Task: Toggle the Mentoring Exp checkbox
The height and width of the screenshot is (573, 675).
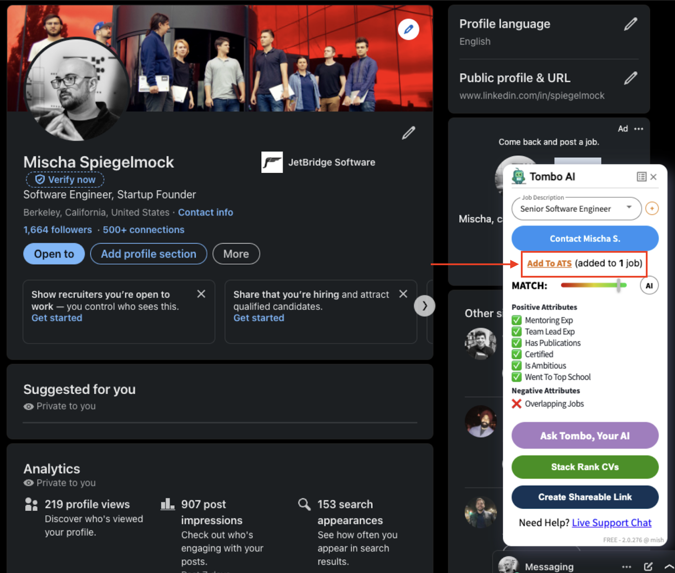Action: coord(517,320)
